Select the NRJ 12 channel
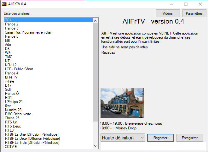This screenshot has width=208, height=152. coord(49,65)
